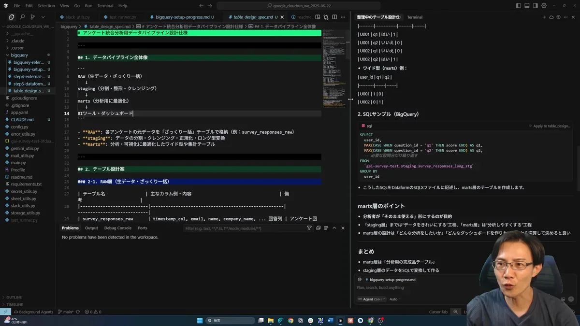Open editor more actions ellipsis

tap(342, 17)
